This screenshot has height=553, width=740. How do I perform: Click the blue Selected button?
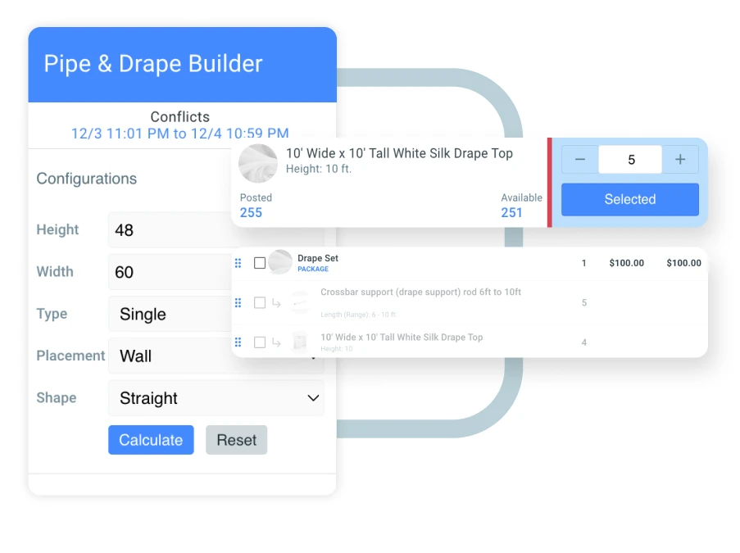[x=629, y=199]
